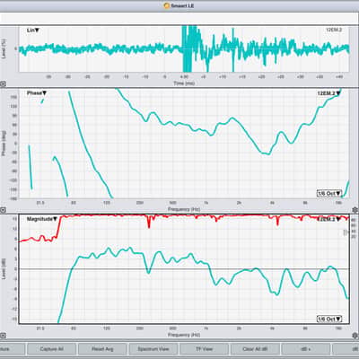Open 12EM.2 trace selector in phase plot
This screenshot has width=359, height=359.
click(x=328, y=93)
